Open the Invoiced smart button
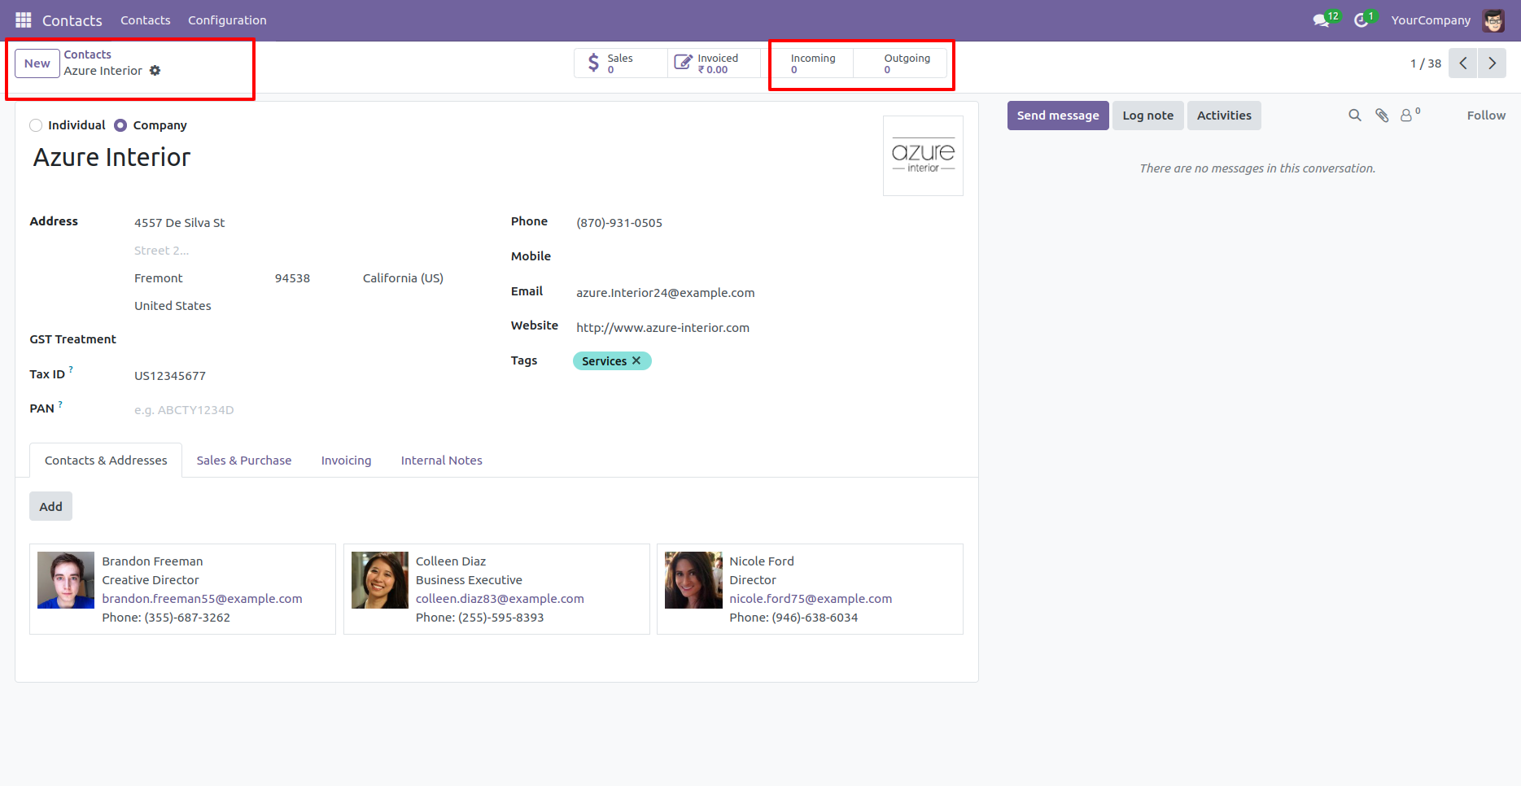Screen dimensions: 1521x786 point(712,63)
